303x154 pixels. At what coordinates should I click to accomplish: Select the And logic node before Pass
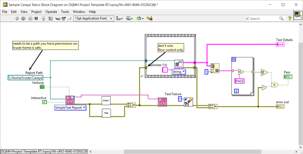click(275, 85)
